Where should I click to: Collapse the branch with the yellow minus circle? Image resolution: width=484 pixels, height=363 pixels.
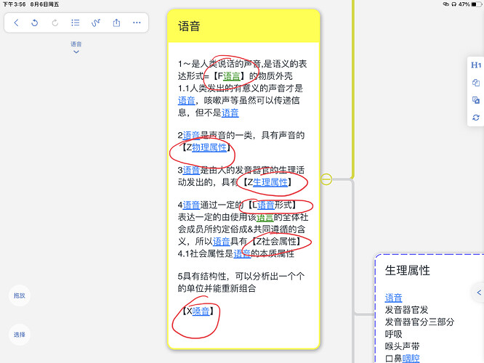[x=326, y=179]
